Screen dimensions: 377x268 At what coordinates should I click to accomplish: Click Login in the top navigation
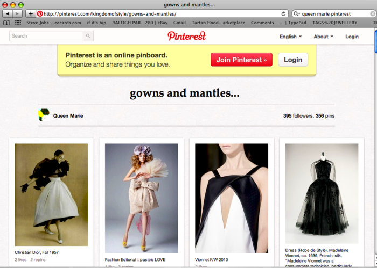pyautogui.click(x=352, y=37)
